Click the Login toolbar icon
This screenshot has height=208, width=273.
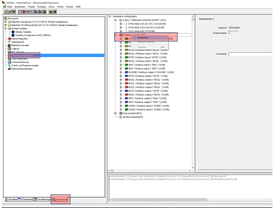(36, 12)
